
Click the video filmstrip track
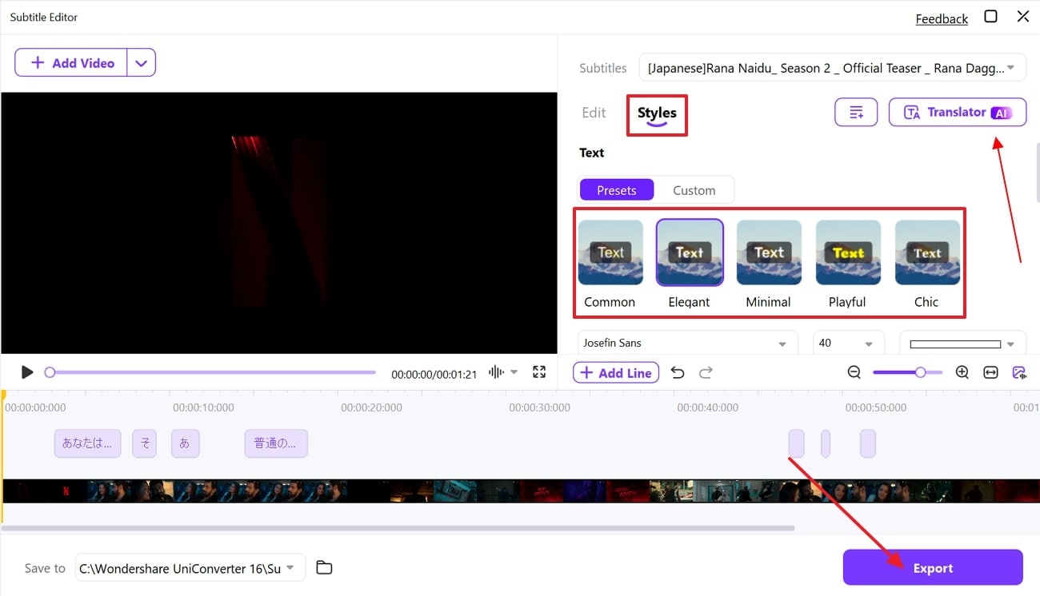(520, 491)
